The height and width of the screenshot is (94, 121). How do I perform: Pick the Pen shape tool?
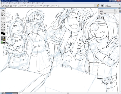(x=2, y=18)
